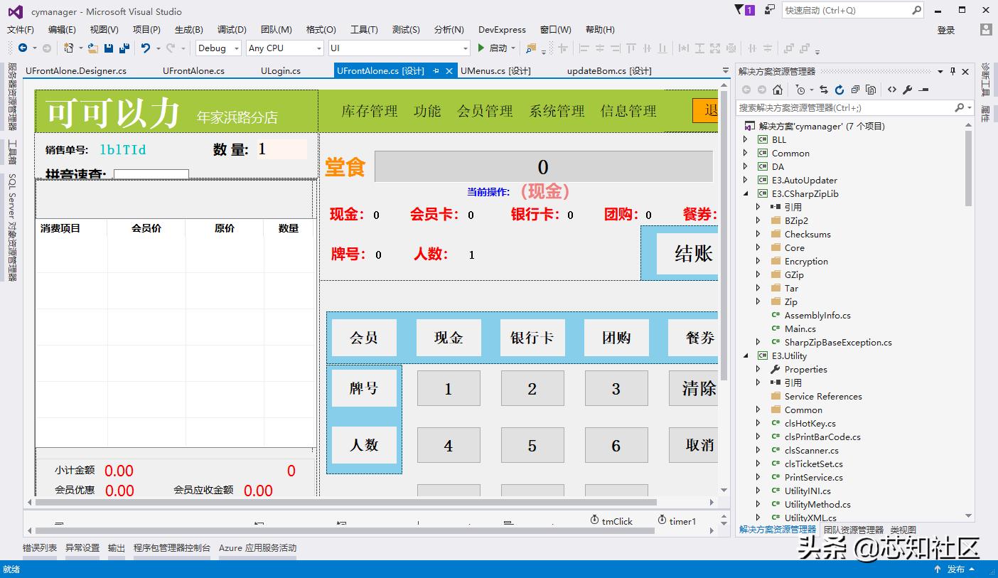Click the 启动 (Start) debug button
998x578 pixels.
pyautogui.click(x=498, y=48)
